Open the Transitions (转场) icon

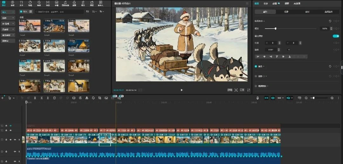click(x=48, y=3)
